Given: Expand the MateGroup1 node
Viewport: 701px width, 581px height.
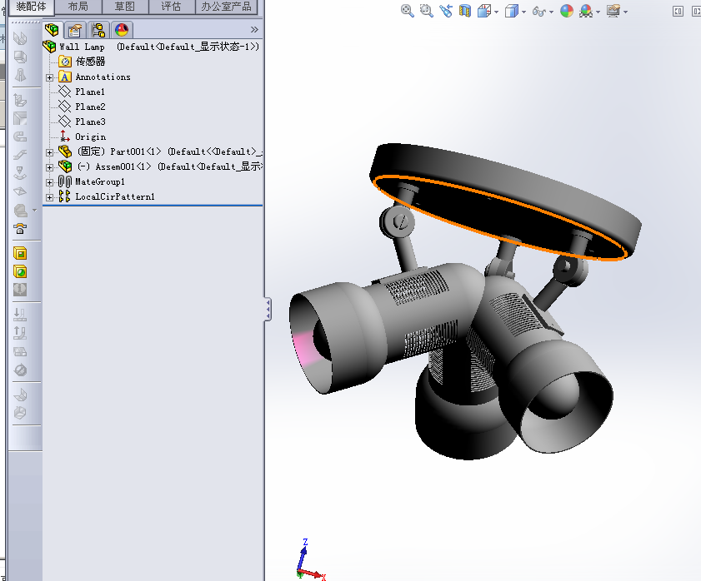Looking at the screenshot, I should [x=50, y=182].
